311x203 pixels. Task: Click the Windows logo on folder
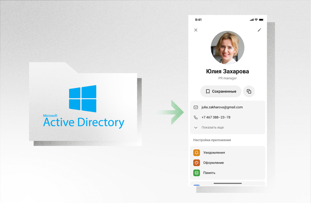(x=83, y=99)
